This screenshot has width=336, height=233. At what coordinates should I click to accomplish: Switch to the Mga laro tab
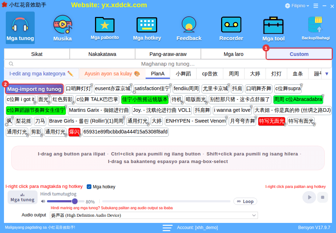pyautogui.click(x=233, y=54)
